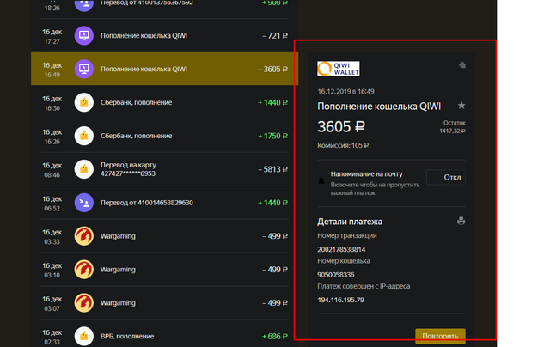Click Sberbank icon in 16:26 row

coord(84,136)
